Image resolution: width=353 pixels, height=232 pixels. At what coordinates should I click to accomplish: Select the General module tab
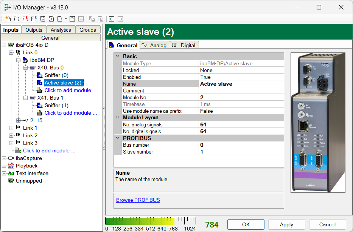[123, 45]
